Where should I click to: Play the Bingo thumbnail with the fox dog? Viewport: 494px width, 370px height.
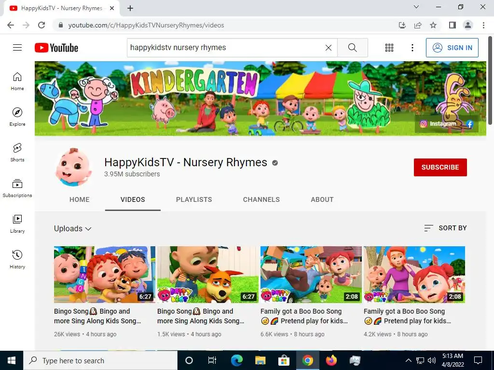tap(208, 274)
